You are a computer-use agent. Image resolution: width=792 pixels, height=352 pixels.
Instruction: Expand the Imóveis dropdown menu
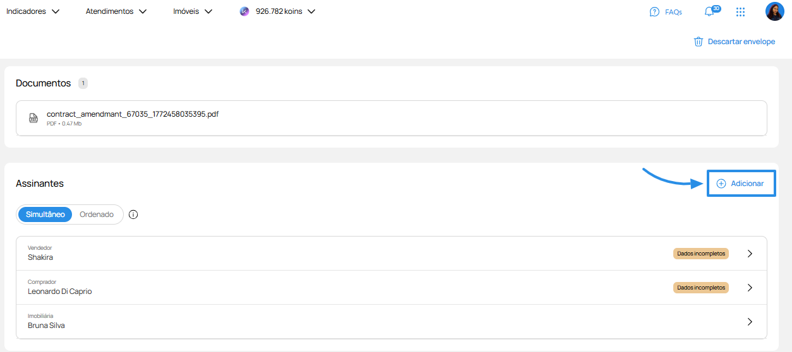tap(193, 11)
